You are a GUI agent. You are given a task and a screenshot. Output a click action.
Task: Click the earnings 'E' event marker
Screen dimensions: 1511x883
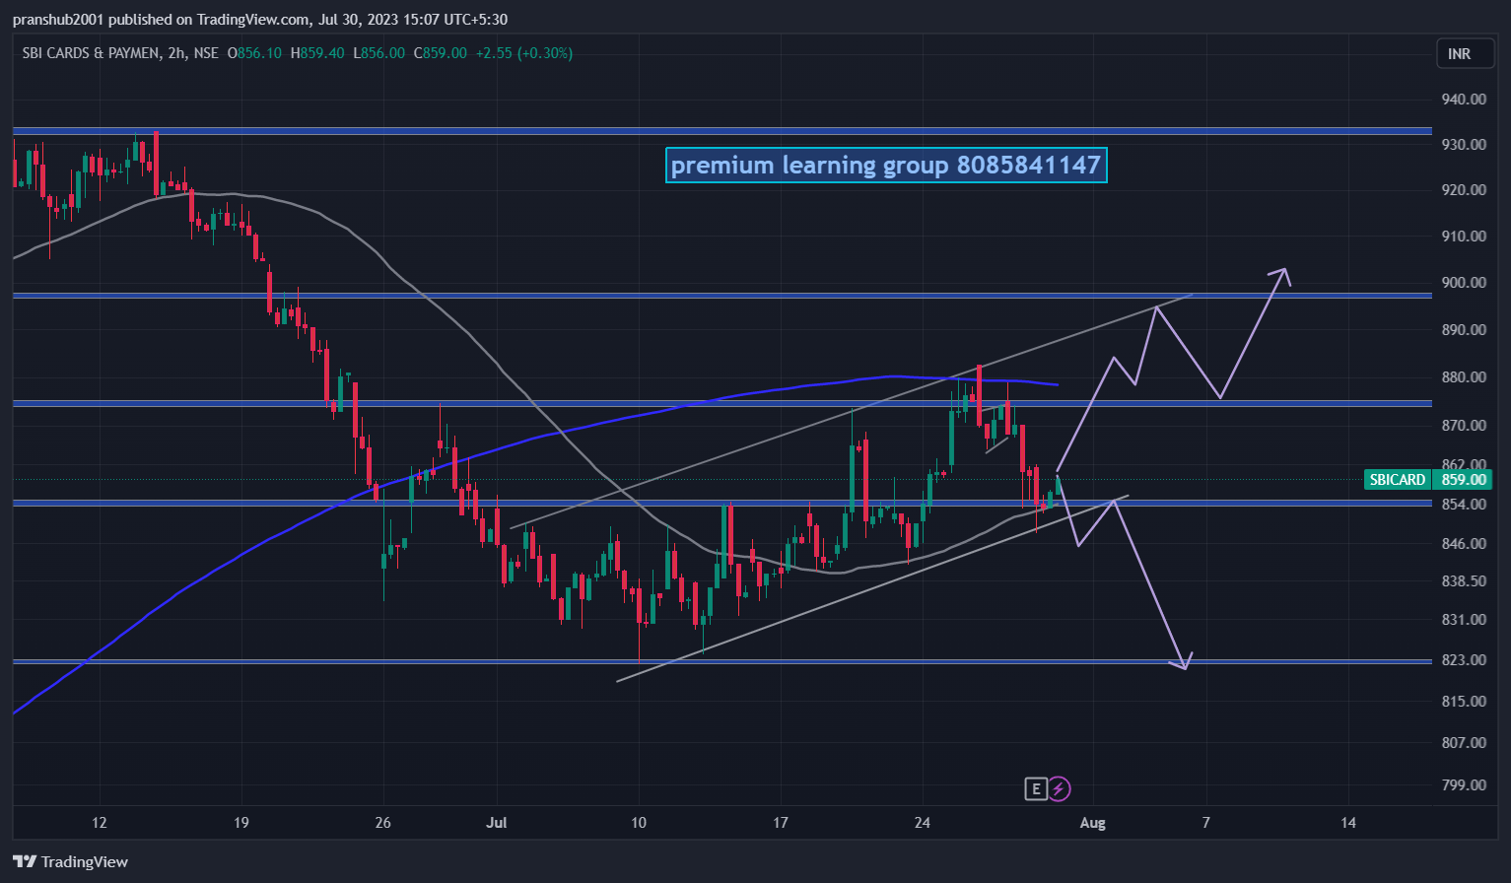click(x=1035, y=788)
